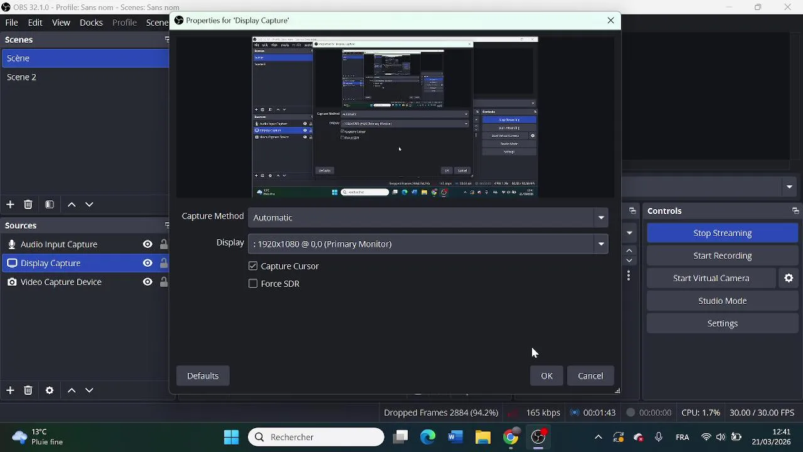Image resolution: width=803 pixels, height=452 pixels.
Task: Enable Studio Mode
Action: pyautogui.click(x=722, y=301)
